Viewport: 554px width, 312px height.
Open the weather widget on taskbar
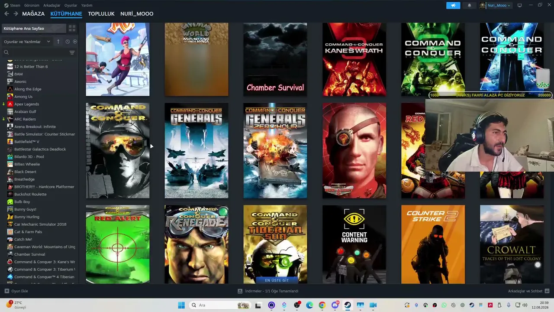[x=16, y=305]
